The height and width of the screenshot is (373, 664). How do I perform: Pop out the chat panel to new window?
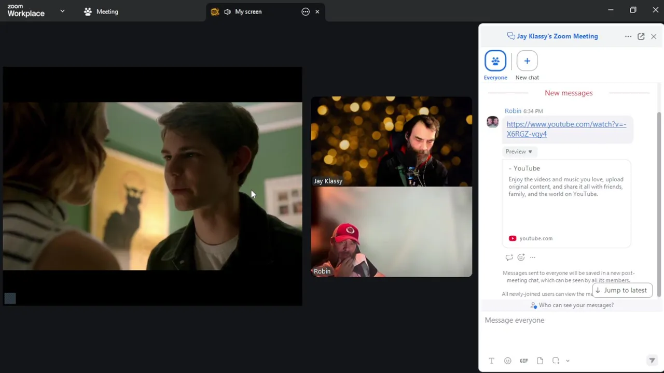tap(641, 36)
